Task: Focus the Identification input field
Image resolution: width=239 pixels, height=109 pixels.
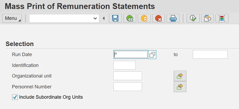Action: (124, 65)
